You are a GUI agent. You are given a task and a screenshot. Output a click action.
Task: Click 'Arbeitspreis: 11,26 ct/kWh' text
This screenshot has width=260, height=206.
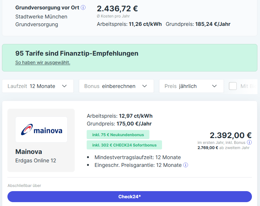[129, 24]
